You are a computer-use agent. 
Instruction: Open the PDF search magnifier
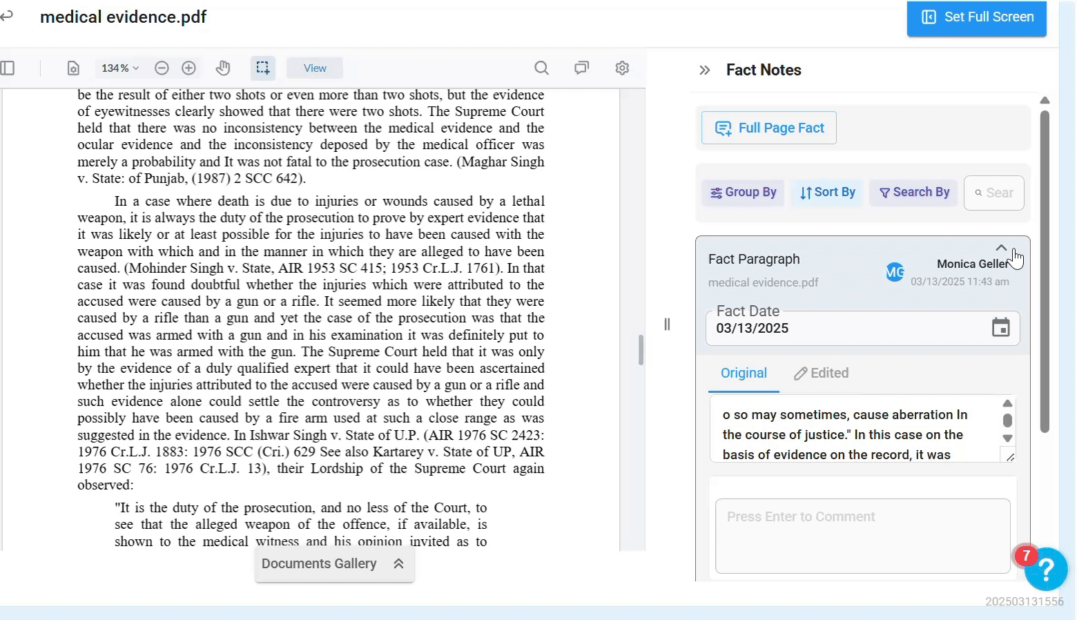point(542,68)
